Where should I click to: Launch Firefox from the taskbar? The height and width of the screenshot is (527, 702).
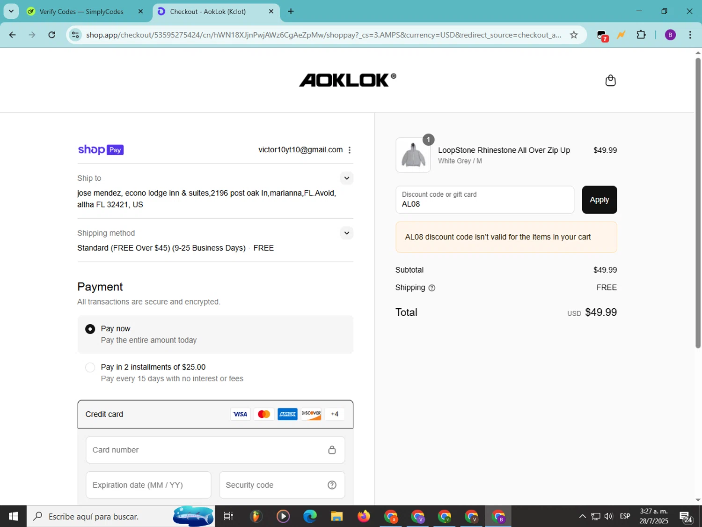363,516
